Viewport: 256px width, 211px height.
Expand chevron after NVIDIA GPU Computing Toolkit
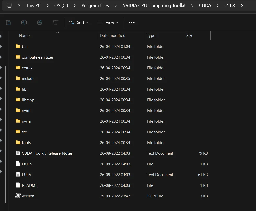(x=192, y=5)
